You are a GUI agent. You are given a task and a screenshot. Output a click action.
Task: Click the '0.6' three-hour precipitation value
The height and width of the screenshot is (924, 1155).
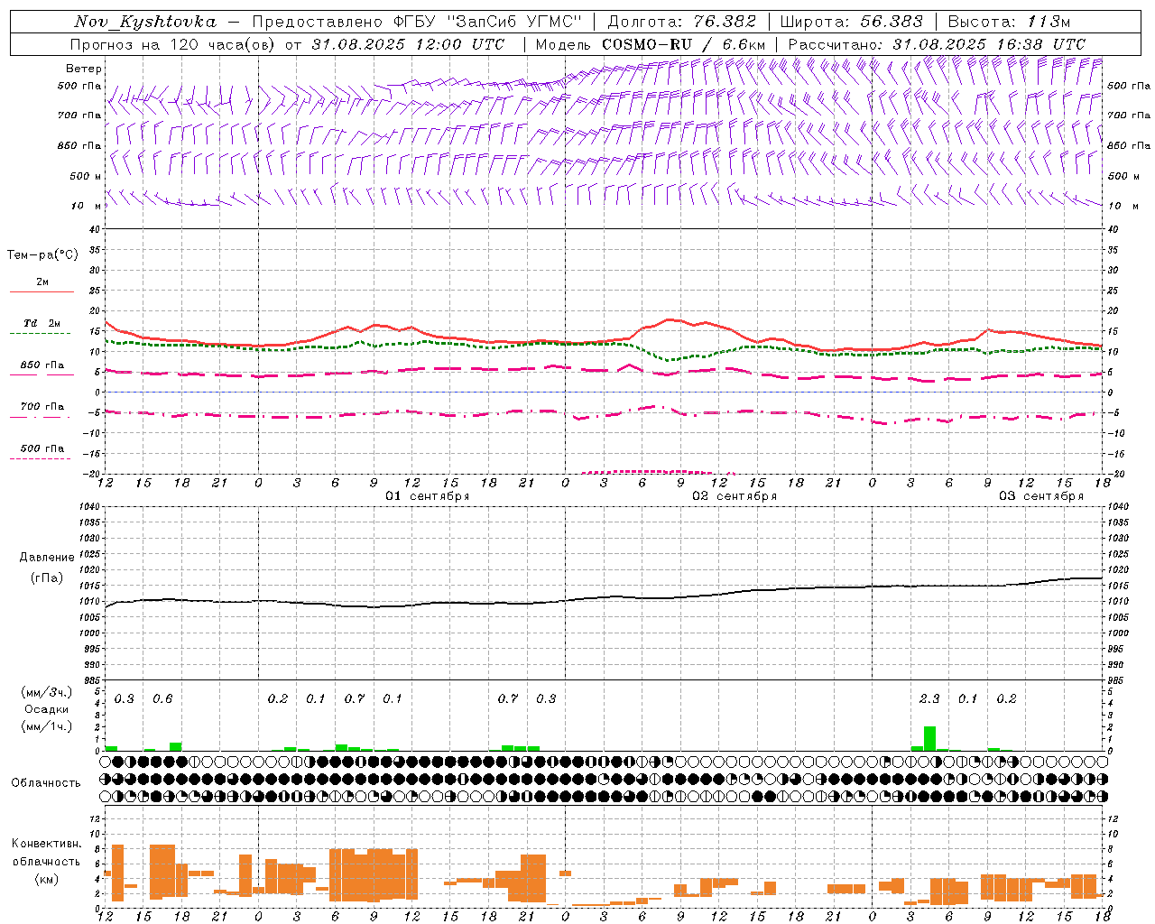pos(162,698)
